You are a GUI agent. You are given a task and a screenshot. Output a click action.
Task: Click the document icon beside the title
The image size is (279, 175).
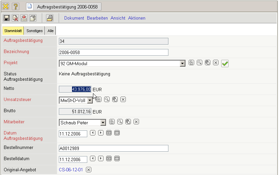tap(30, 6)
